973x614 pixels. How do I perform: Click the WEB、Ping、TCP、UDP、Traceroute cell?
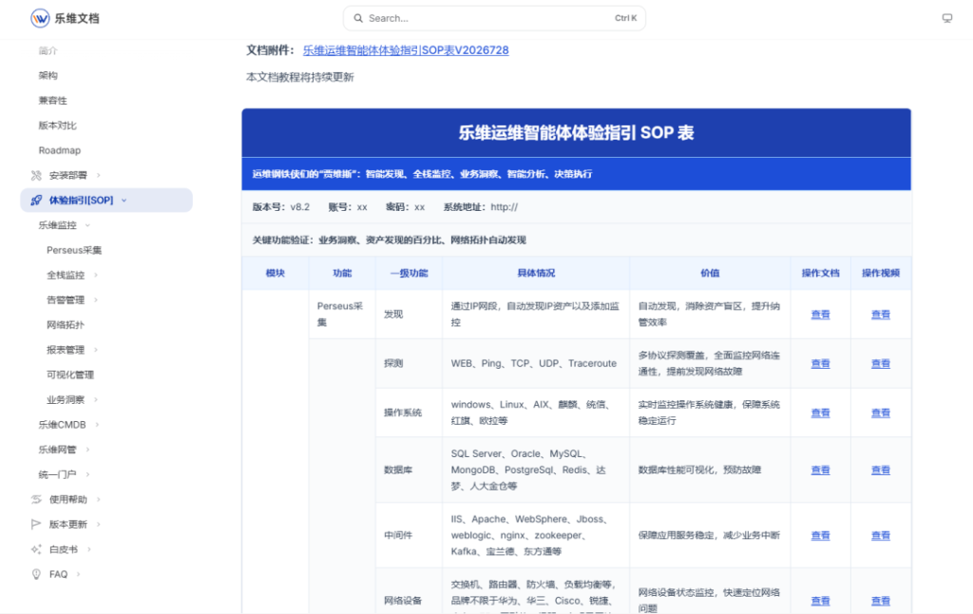534,363
